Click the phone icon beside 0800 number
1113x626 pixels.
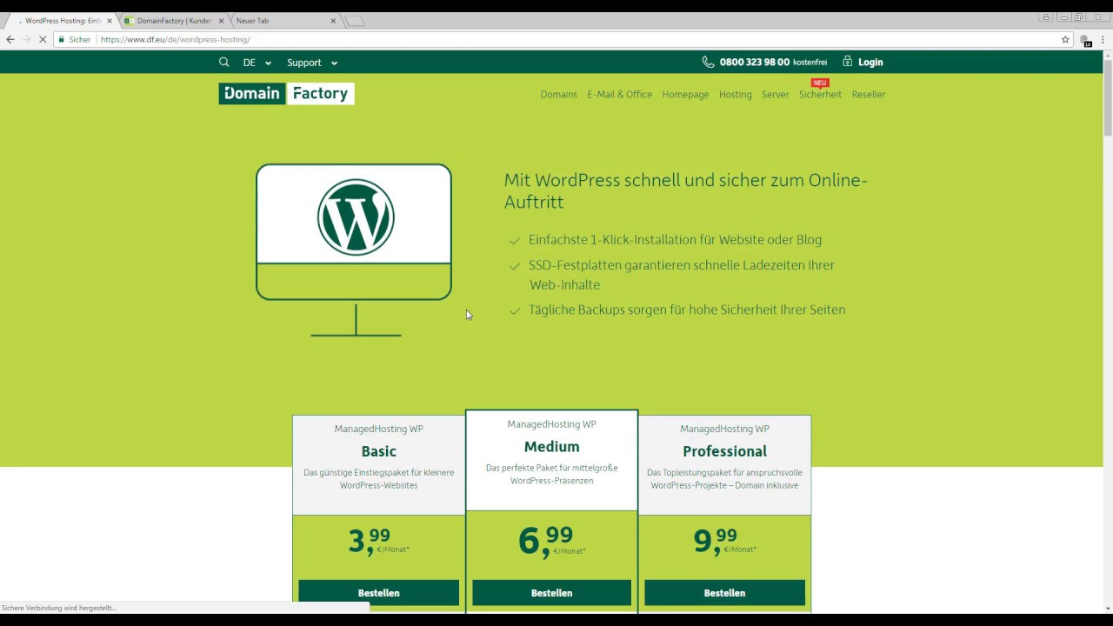point(708,62)
